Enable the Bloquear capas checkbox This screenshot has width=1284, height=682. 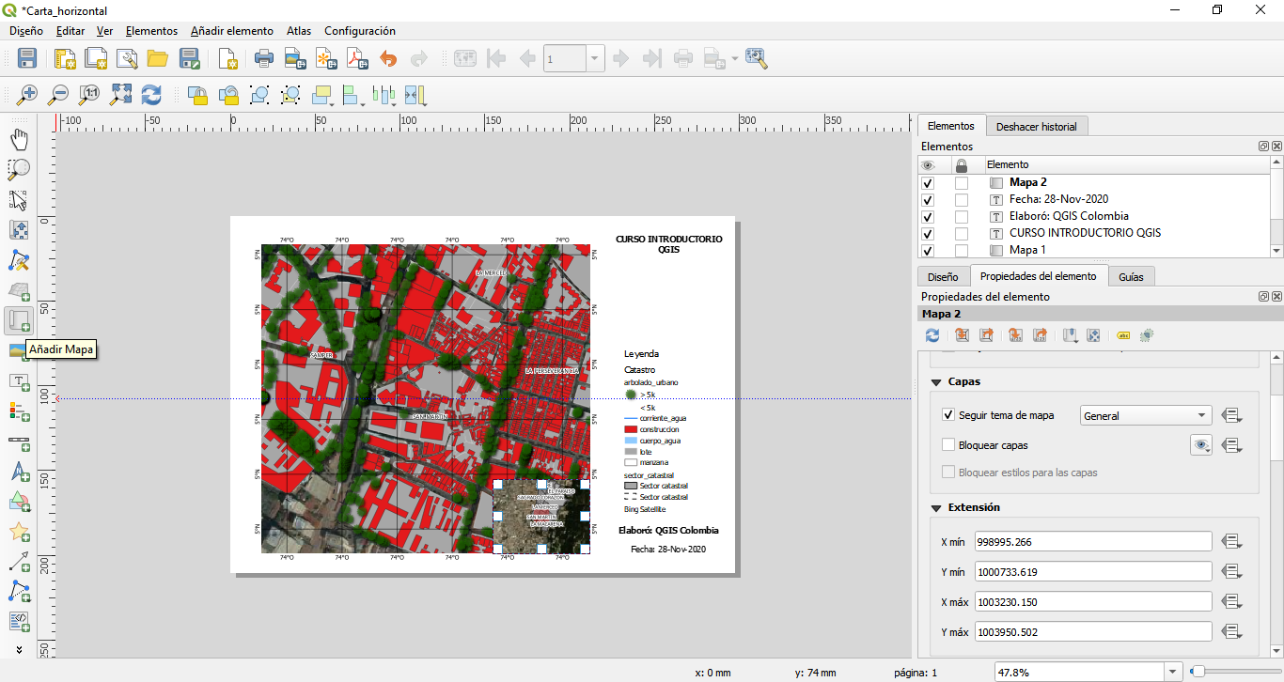(948, 445)
